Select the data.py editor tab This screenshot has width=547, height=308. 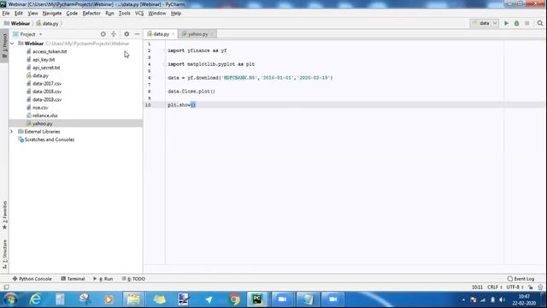(x=162, y=34)
